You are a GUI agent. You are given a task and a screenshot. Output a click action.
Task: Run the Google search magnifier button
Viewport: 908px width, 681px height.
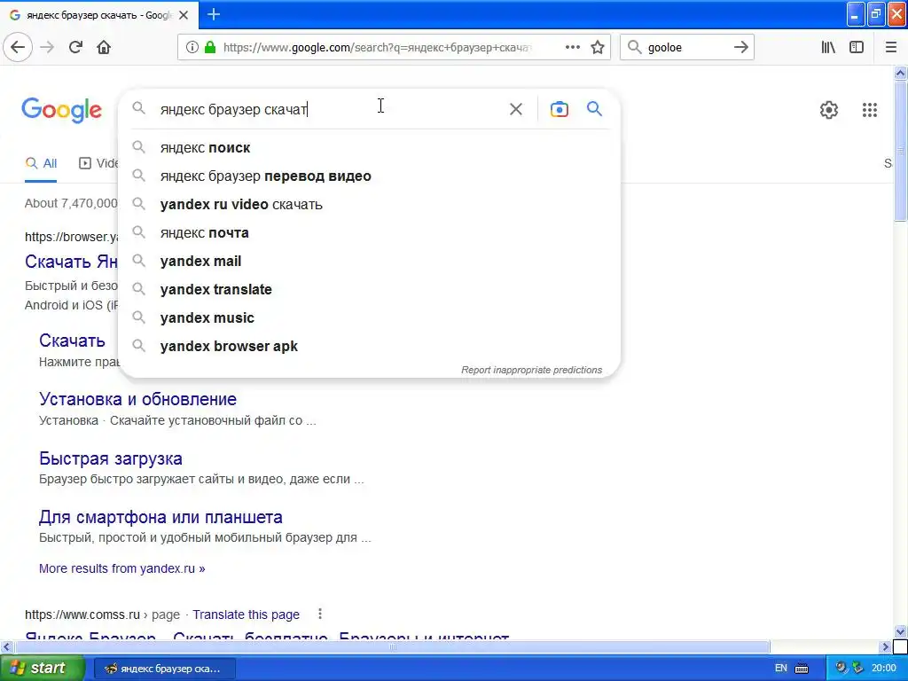click(x=595, y=109)
